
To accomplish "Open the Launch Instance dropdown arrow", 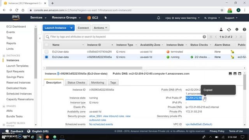I will (x=72, y=28).
